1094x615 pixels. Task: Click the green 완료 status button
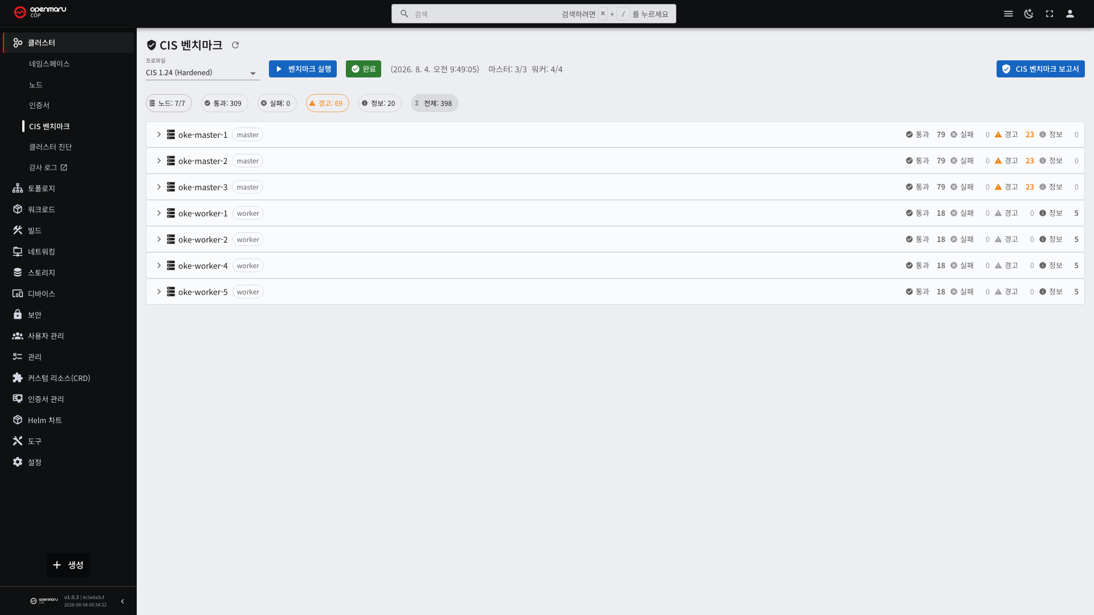pos(364,69)
